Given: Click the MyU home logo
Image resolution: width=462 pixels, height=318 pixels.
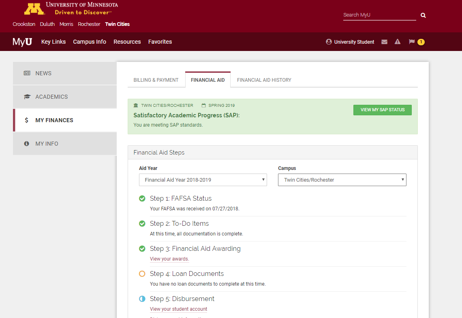Looking at the screenshot, I should (x=22, y=42).
